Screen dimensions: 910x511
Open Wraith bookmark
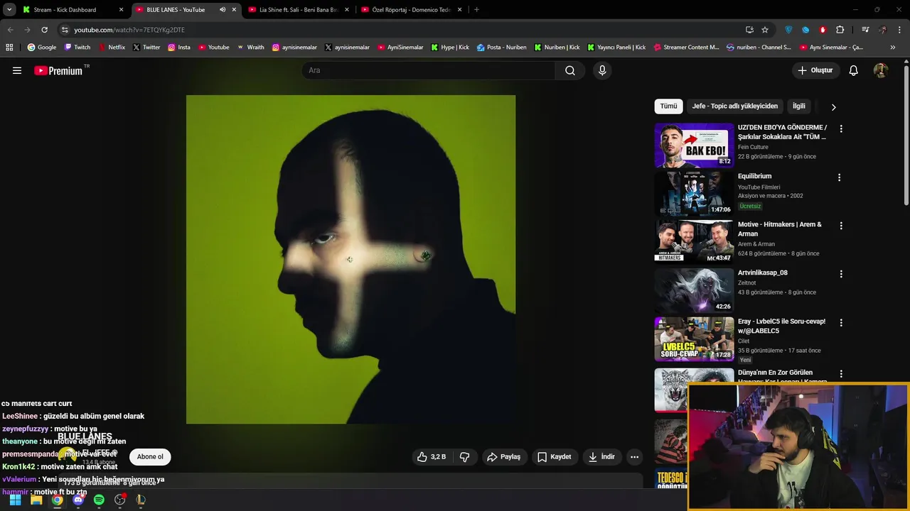coord(250,48)
